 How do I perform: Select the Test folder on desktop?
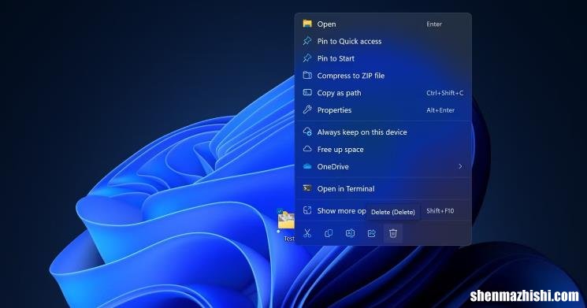286,225
